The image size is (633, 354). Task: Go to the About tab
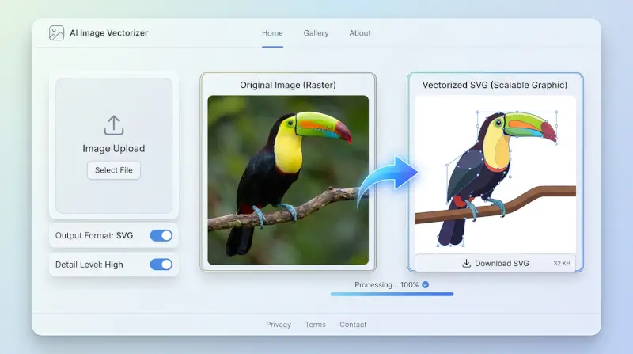coord(360,33)
